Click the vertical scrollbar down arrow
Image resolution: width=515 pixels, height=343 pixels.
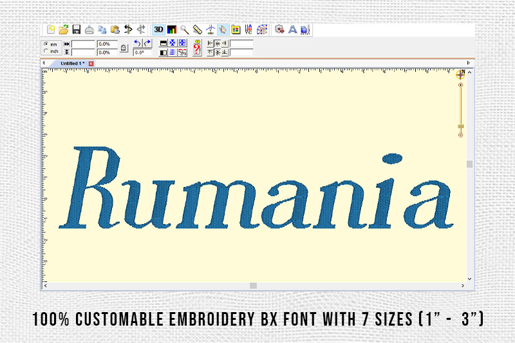click(470, 279)
